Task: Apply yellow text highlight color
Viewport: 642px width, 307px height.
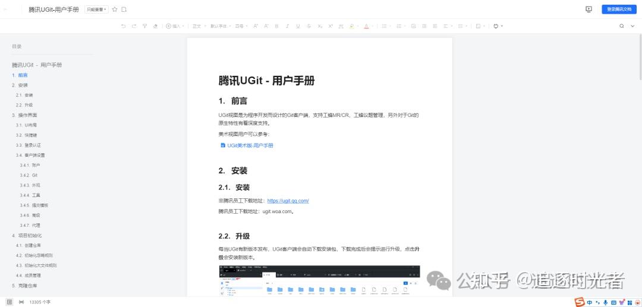Action: (351, 26)
